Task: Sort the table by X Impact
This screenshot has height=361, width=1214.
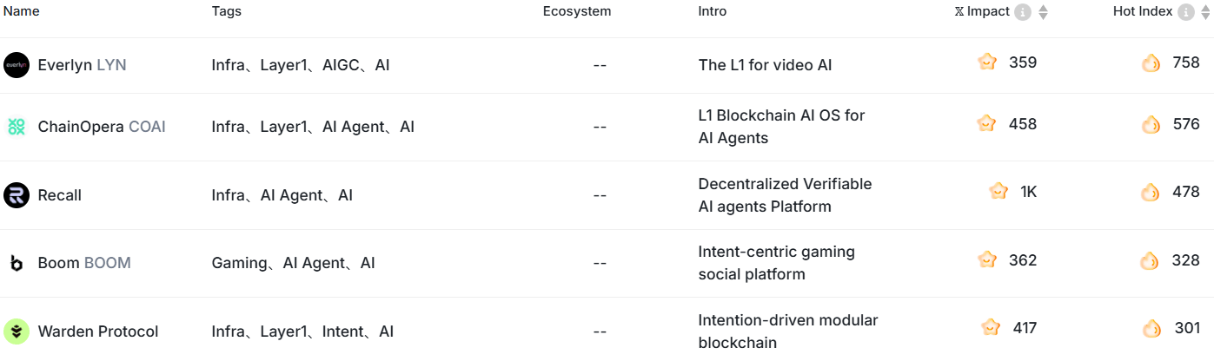Action: tap(1044, 12)
